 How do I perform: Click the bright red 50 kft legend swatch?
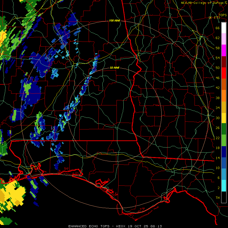tap(224, 73)
